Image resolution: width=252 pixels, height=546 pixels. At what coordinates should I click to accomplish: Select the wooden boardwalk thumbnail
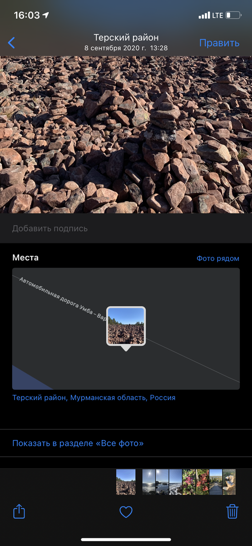coord(216,482)
